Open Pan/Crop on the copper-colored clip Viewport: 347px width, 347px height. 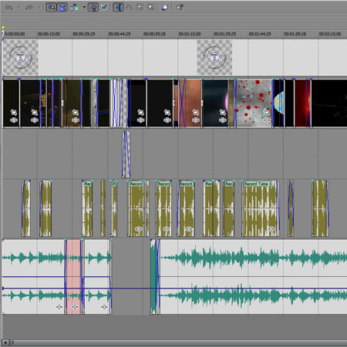point(196,113)
